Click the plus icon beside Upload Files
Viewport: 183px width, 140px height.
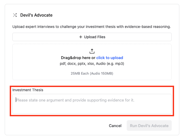tap(81, 37)
